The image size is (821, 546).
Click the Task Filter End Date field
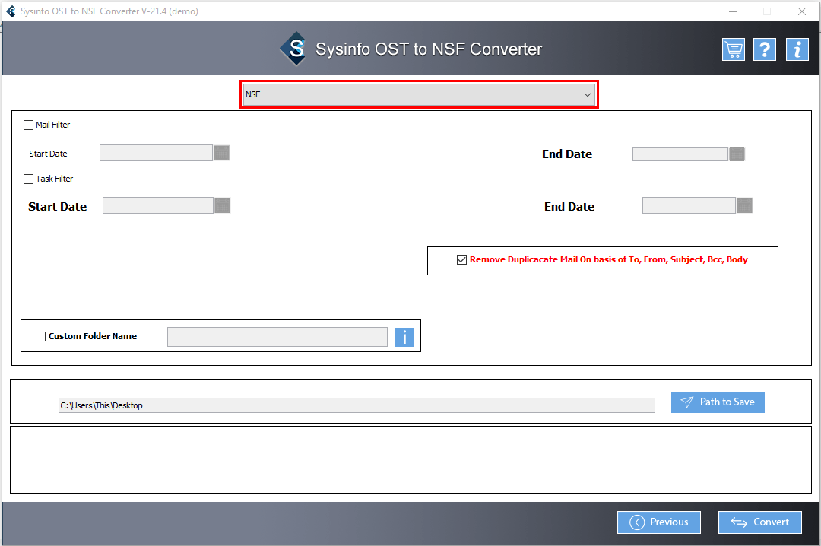pos(689,205)
